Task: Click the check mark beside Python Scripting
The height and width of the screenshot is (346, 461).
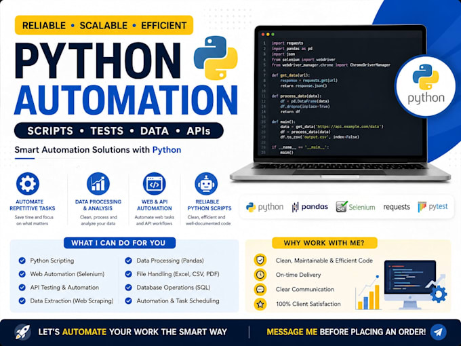Action: point(22,261)
